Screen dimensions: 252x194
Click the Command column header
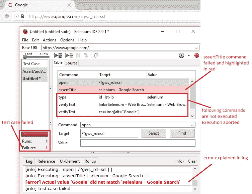tap(78, 75)
